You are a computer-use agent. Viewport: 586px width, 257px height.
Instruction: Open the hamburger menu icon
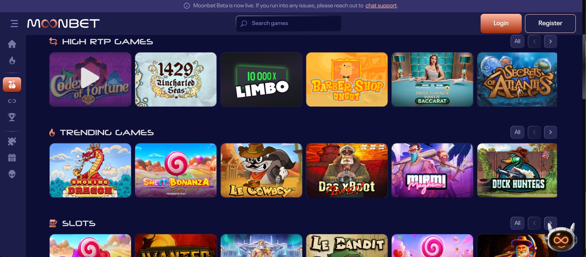(x=14, y=24)
